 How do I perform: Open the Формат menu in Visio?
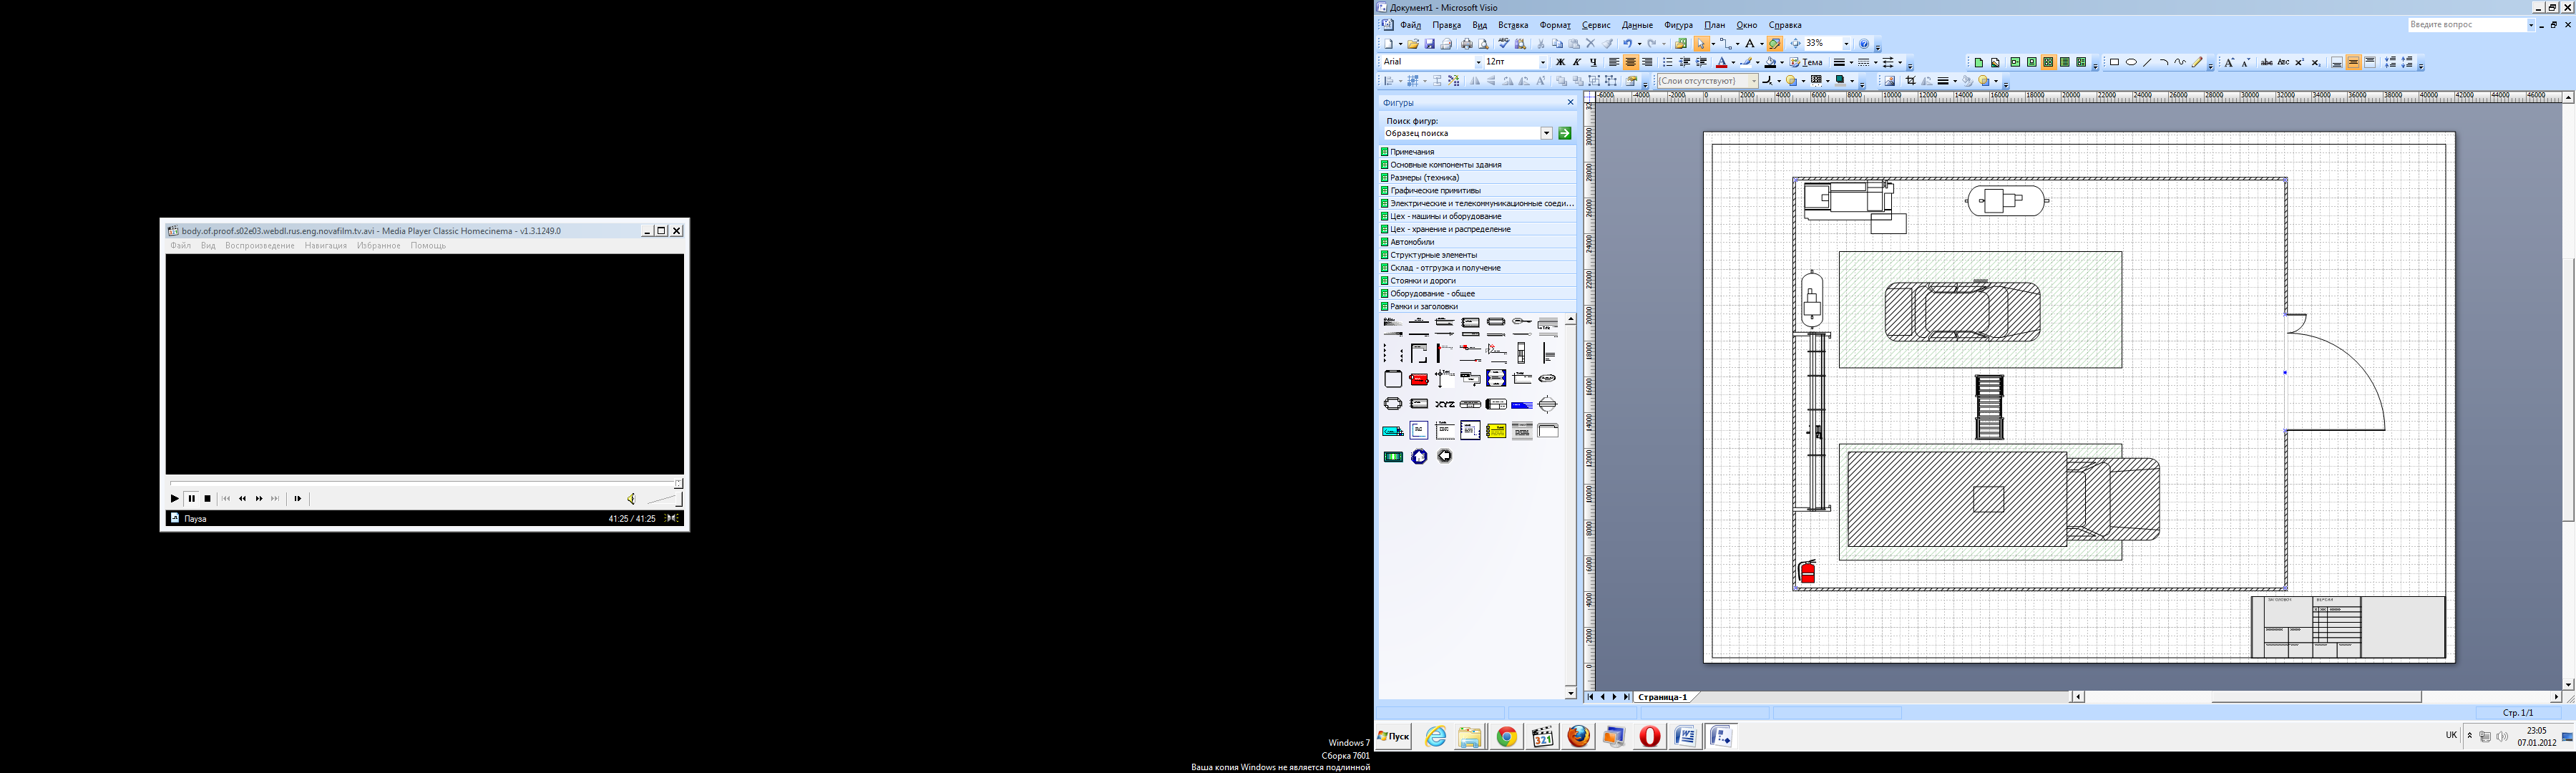coord(1555,25)
